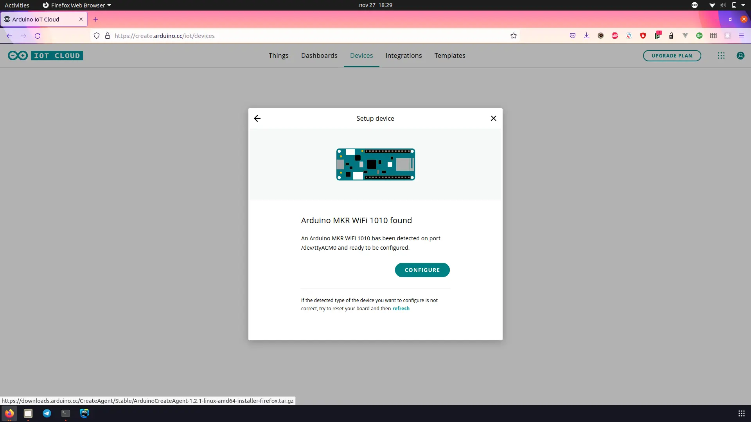Click the back arrow in Setup device dialog
The image size is (751, 422).
click(x=257, y=118)
